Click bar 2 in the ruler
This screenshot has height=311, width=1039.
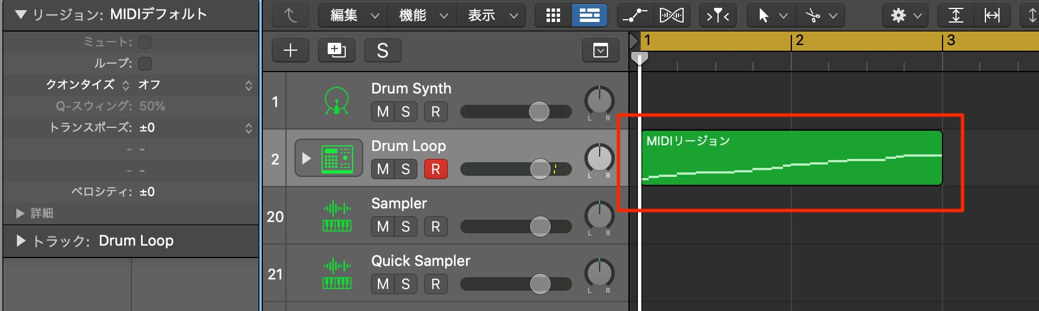click(799, 40)
